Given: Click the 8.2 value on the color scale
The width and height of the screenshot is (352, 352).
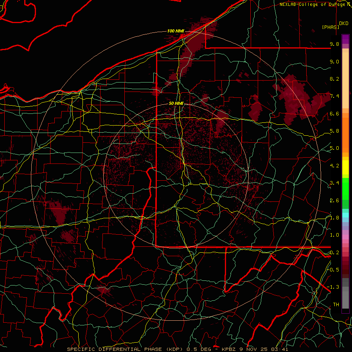Looking at the screenshot, I should coord(334,79).
